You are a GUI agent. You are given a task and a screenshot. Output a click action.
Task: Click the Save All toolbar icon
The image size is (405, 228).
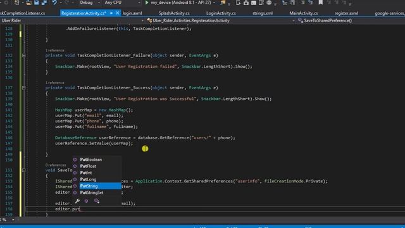point(44,3)
